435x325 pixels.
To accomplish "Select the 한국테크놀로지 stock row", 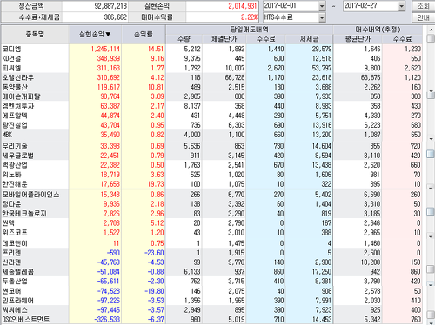I will 211,214.
